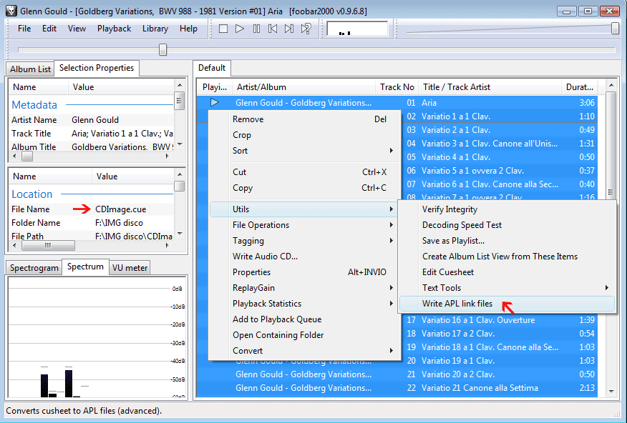Viewport: 627px width, 423px height.
Task: Switch to the VU meter tab
Action: point(130,268)
